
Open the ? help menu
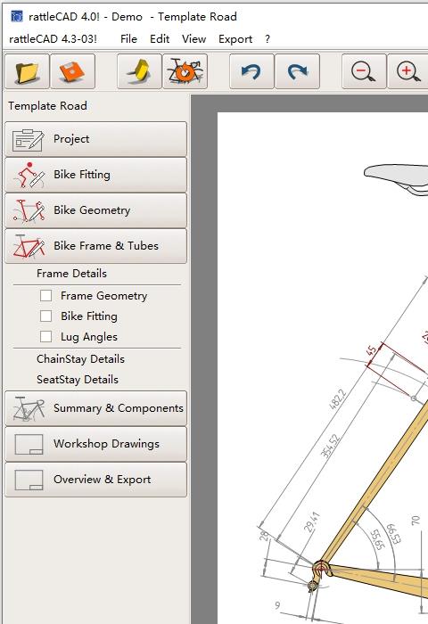(267, 39)
